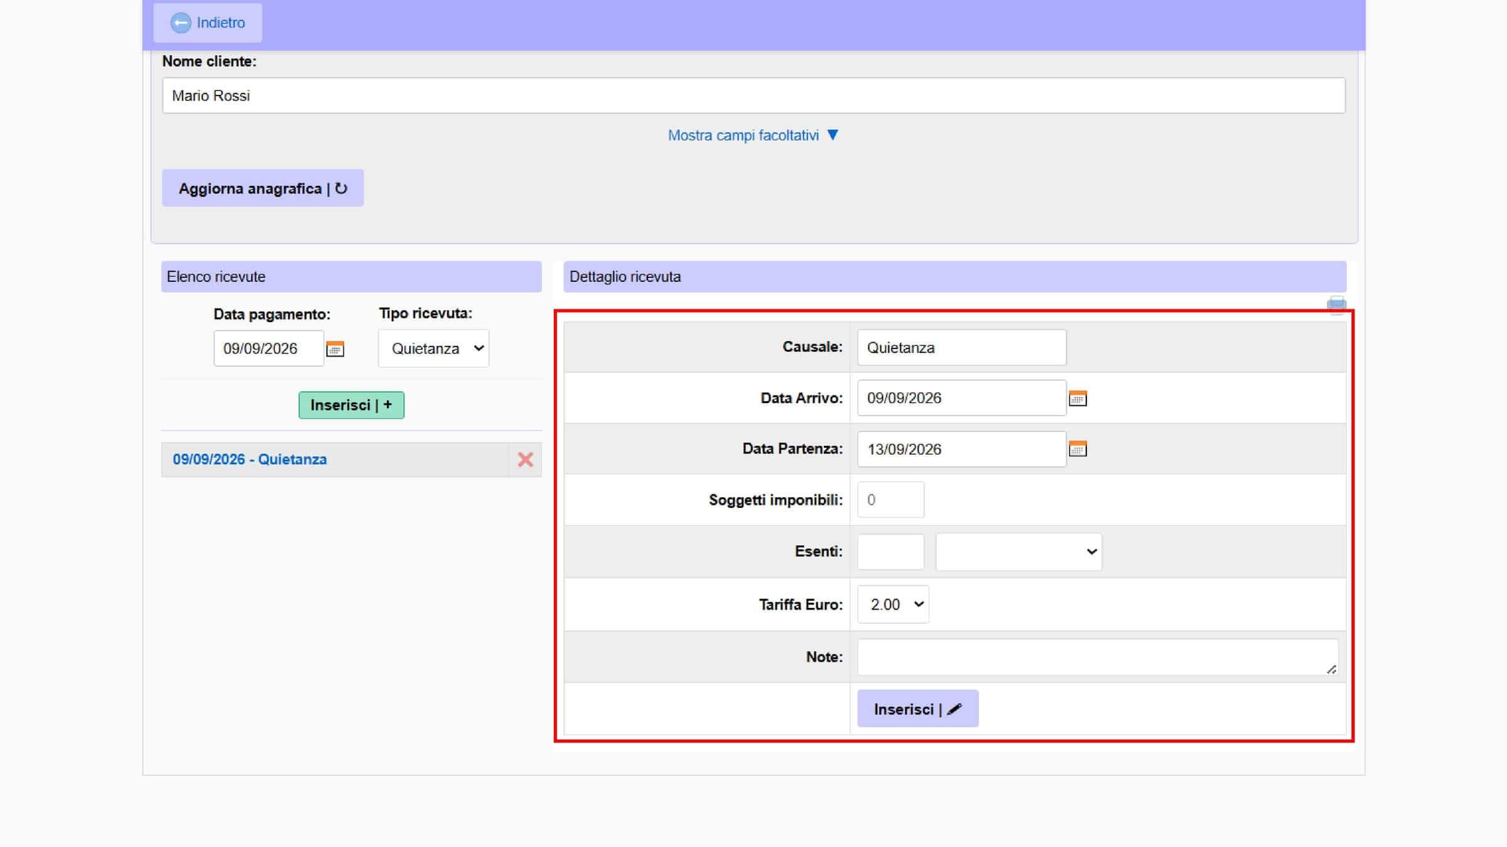Image resolution: width=1507 pixels, height=847 pixels.
Task: Click the green Inserisci + button
Action: 351,405
